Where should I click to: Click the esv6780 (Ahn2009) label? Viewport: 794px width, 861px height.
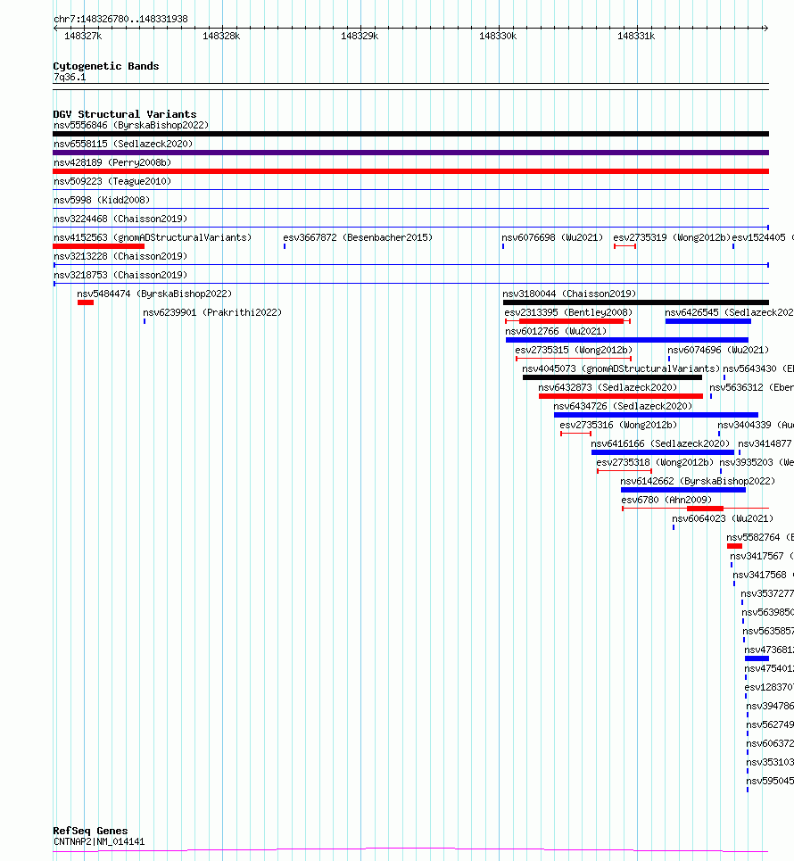click(x=666, y=499)
